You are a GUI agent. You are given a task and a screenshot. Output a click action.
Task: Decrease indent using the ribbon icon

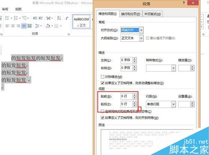coord(35,18)
